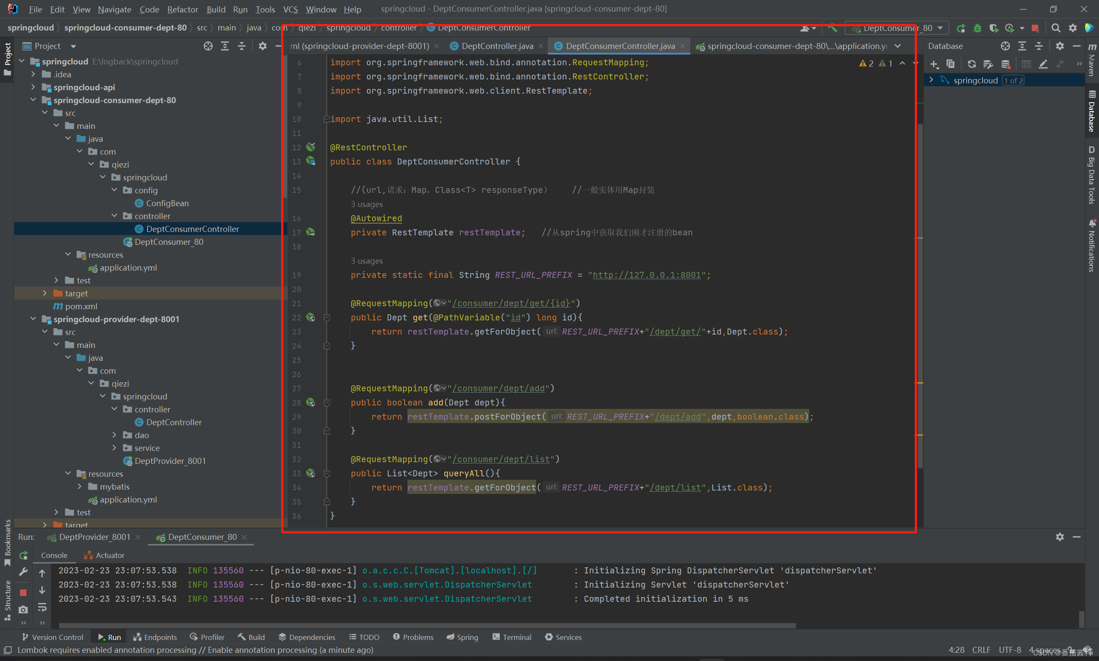1099x661 pixels.
Task: Switch to the DeptController.java tab
Action: pyautogui.click(x=497, y=46)
